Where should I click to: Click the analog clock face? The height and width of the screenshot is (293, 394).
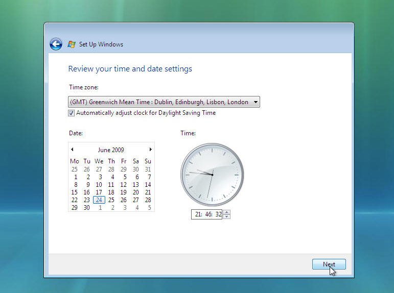click(212, 175)
